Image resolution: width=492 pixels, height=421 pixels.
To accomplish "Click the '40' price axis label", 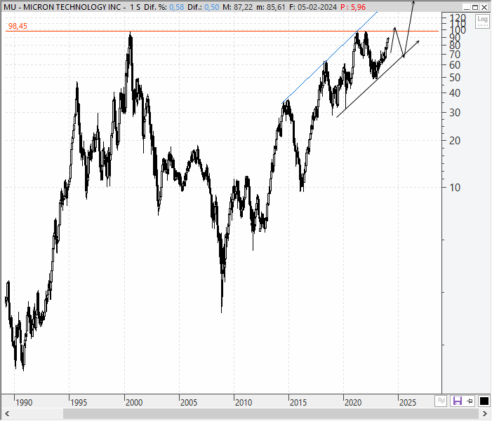I will [455, 93].
